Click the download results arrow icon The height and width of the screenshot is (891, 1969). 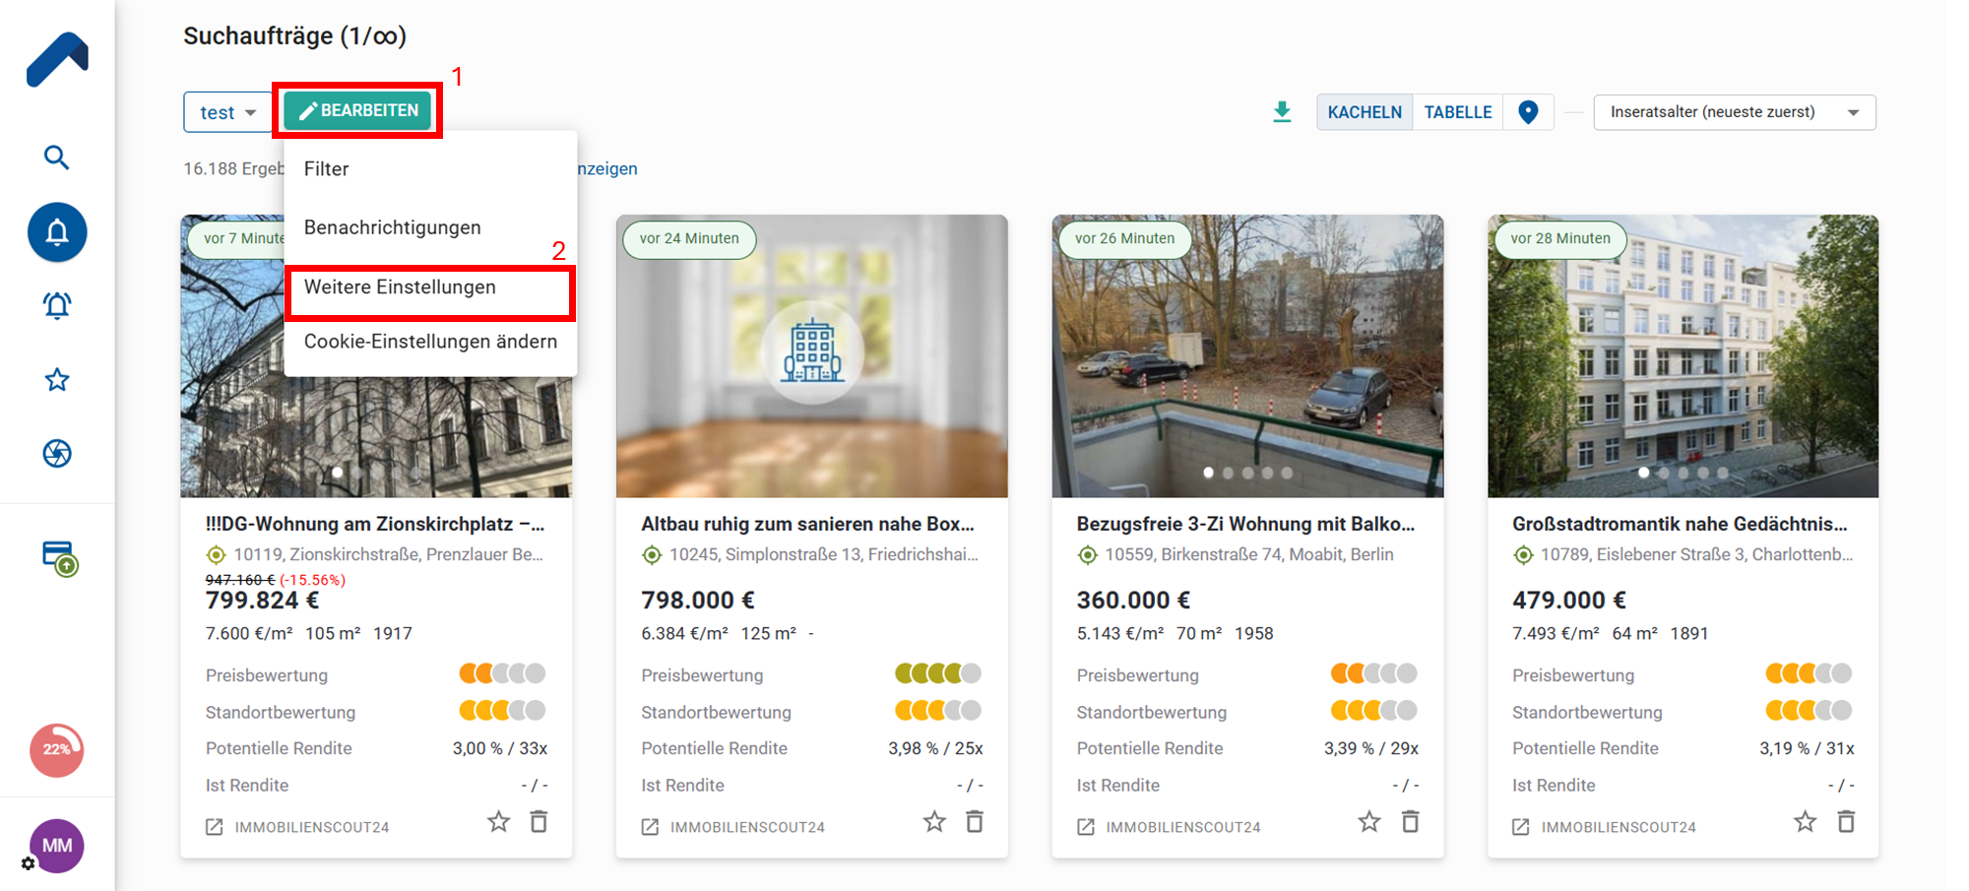[x=1282, y=112]
